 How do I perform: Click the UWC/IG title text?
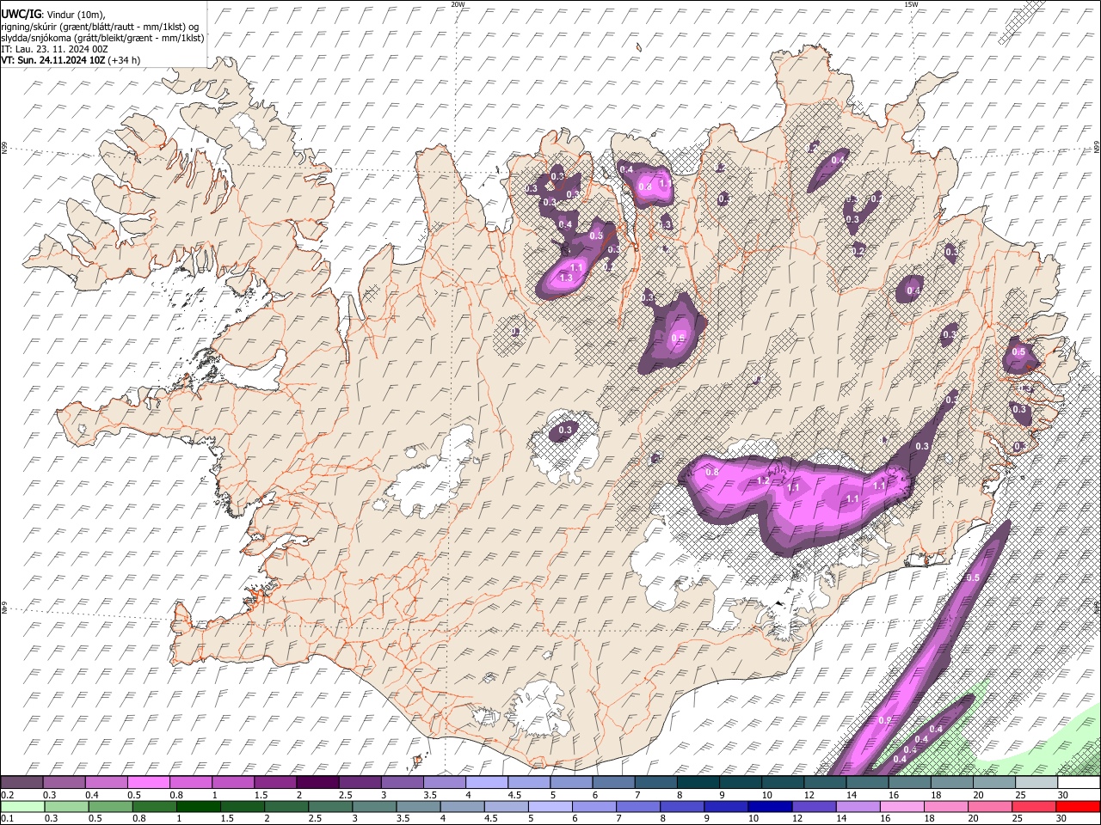(20, 14)
